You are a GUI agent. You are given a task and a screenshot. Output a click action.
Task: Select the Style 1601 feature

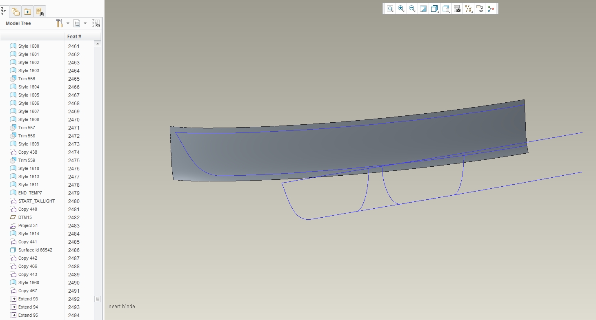[29, 54]
